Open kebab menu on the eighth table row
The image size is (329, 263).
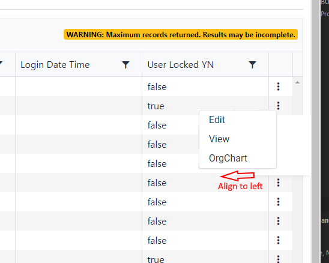click(278, 221)
